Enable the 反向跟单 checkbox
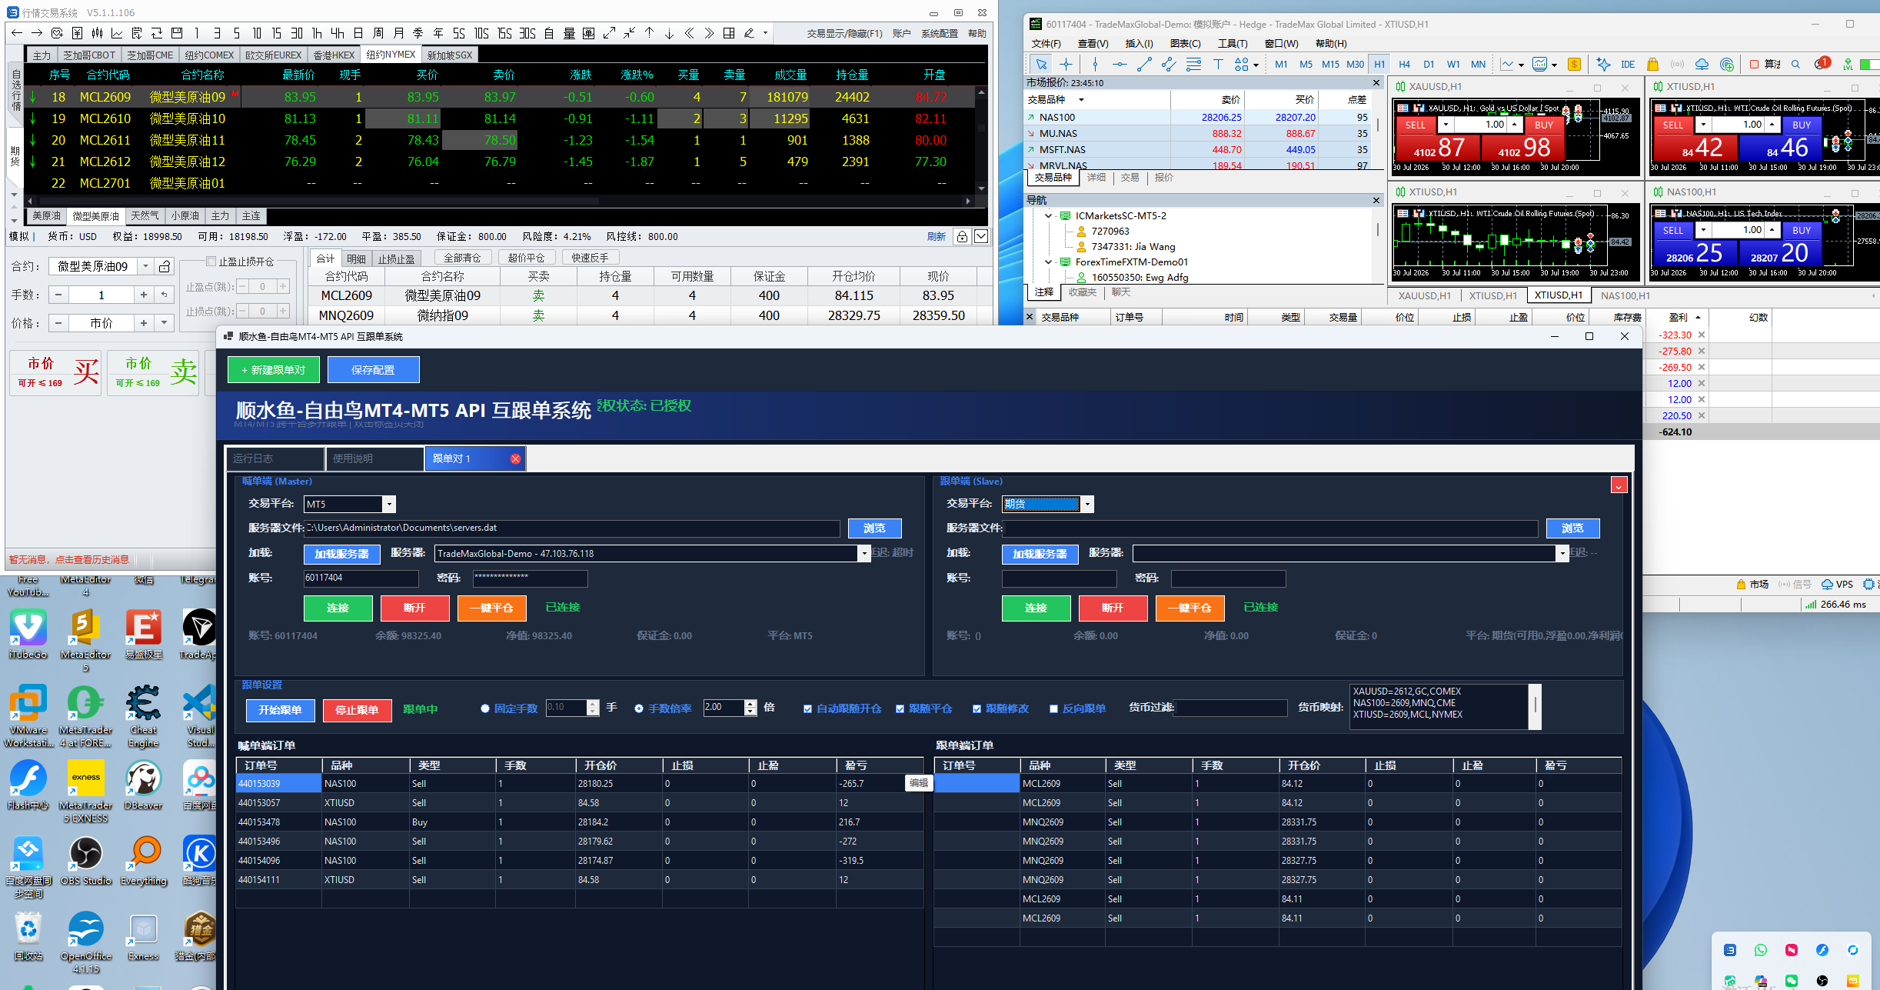Image resolution: width=1880 pixels, height=990 pixels. (1053, 708)
